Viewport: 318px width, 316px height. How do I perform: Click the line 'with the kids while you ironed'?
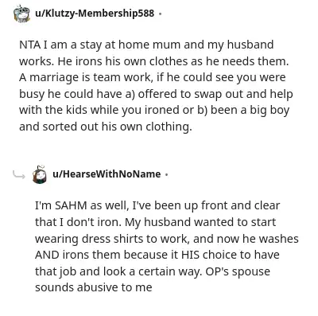point(154,111)
